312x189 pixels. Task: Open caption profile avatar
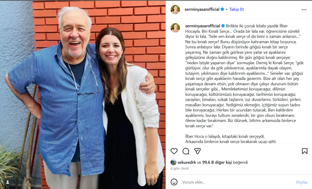tap(175, 28)
